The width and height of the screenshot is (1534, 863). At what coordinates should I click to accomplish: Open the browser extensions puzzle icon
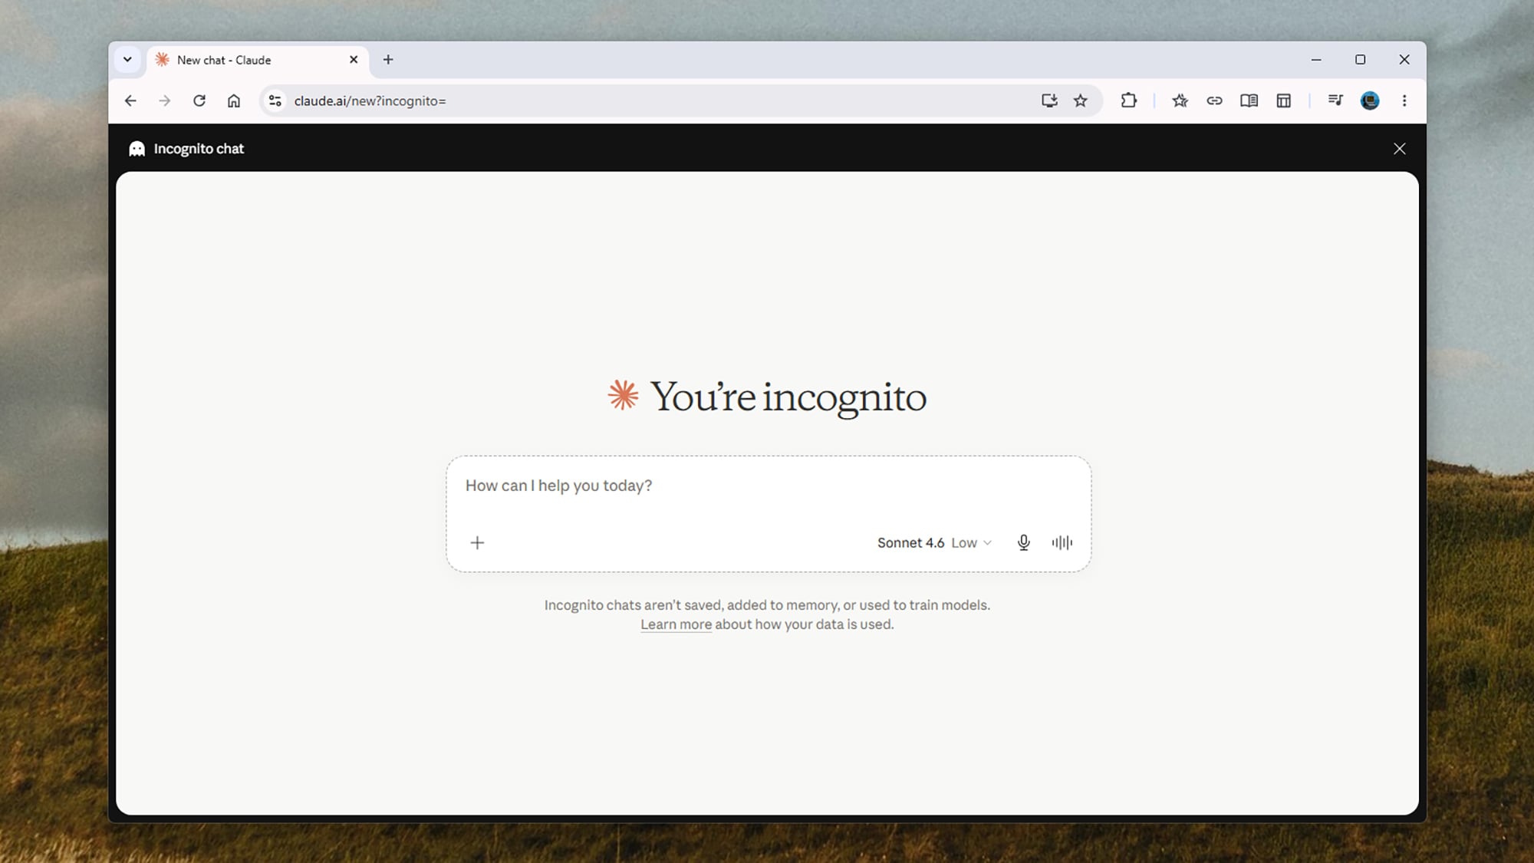(1128, 100)
